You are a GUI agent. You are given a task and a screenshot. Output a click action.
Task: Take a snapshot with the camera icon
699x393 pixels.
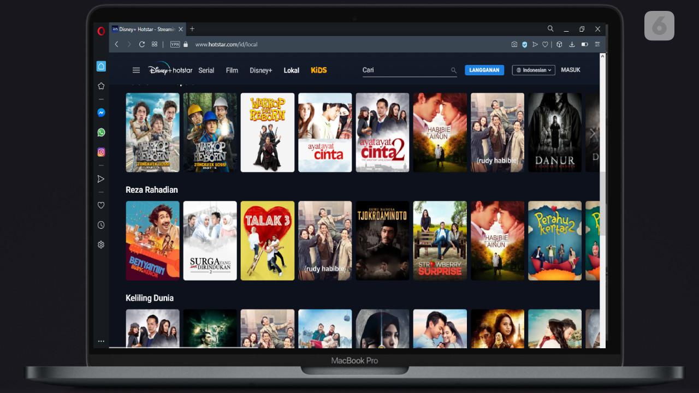[x=514, y=44]
